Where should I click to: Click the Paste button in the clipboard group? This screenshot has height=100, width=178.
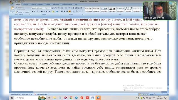[13, 9]
